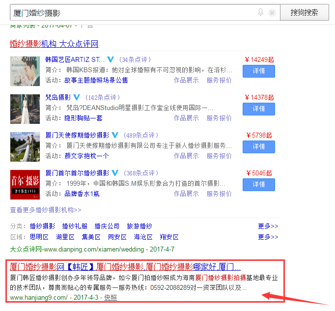
Task: Click the ¥5046起 price text
Action: [x=259, y=173]
